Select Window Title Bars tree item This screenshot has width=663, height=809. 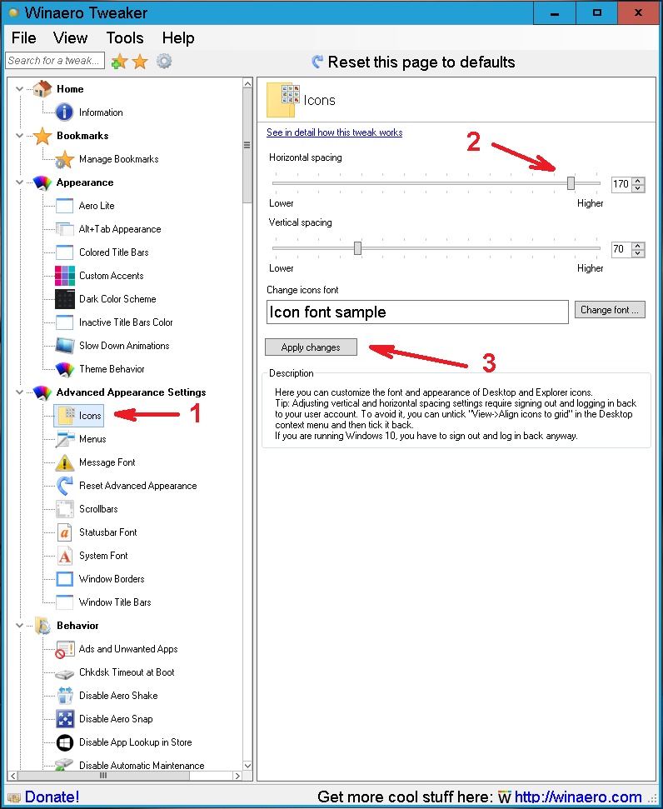115,602
